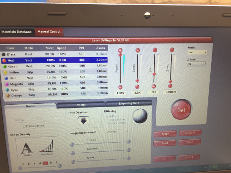Image resolution: width=231 pixels, height=173 pixels.
Task: Click the Red color ball icon
Action: (x=4, y=60)
